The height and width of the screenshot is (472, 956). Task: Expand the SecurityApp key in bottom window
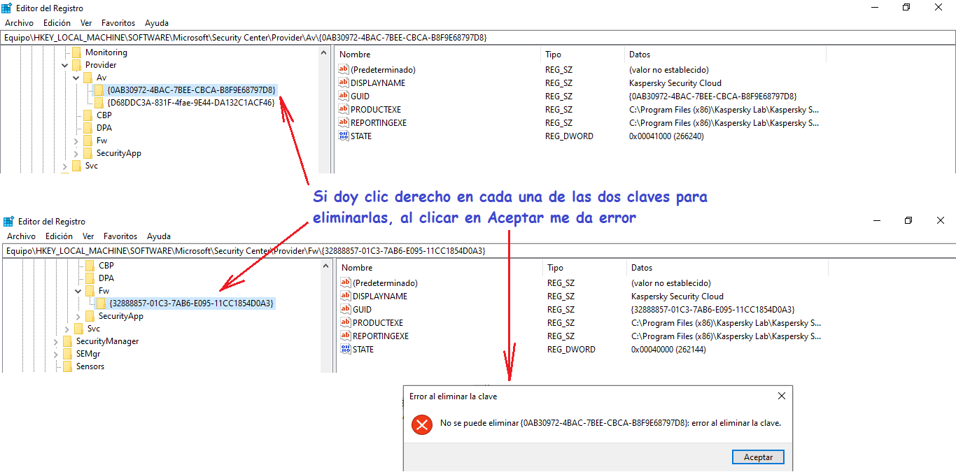(x=78, y=316)
